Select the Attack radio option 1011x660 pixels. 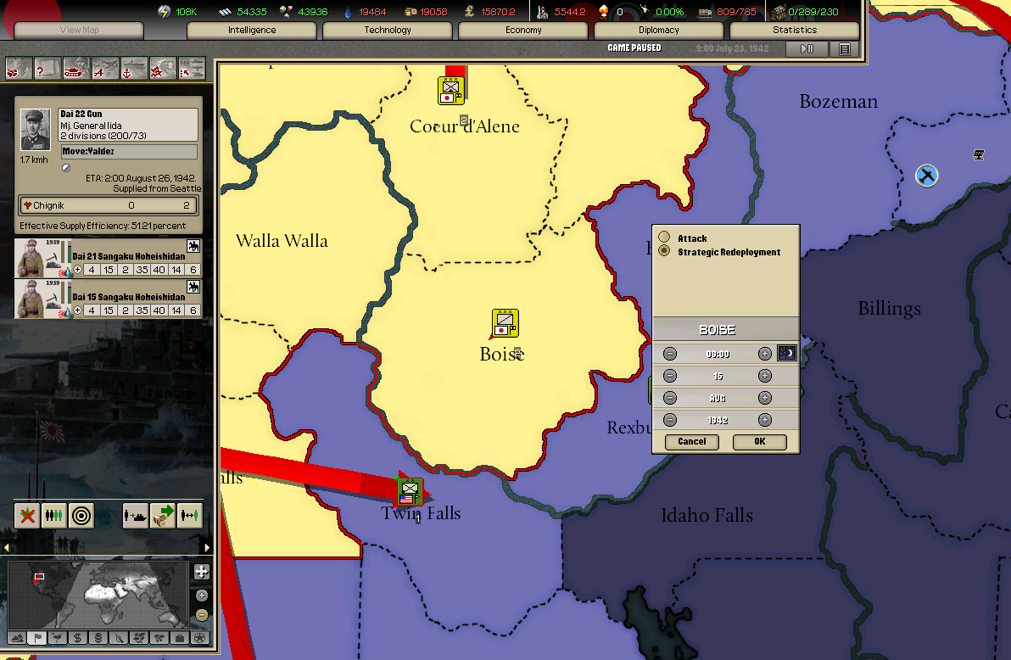664,238
